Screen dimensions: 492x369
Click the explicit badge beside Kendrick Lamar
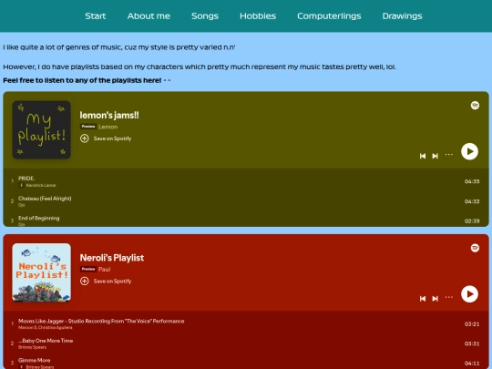click(22, 186)
